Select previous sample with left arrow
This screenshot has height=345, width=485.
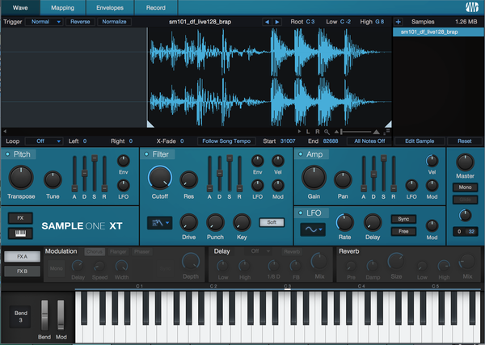coord(267,22)
